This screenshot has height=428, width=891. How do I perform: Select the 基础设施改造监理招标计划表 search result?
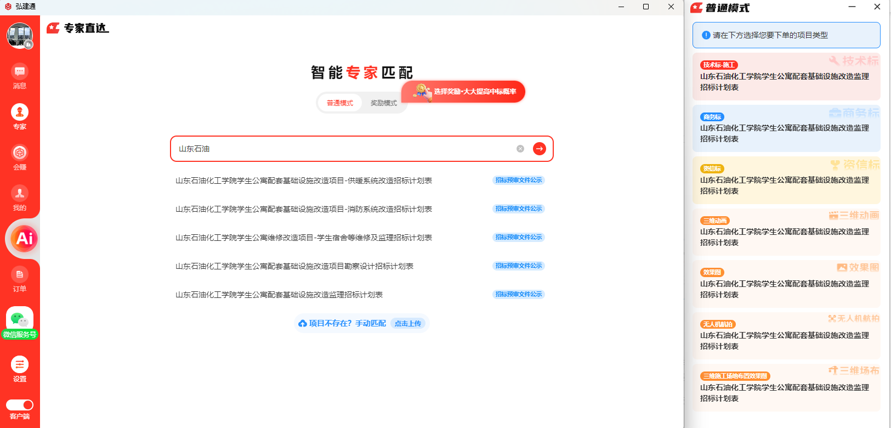pyautogui.click(x=279, y=295)
